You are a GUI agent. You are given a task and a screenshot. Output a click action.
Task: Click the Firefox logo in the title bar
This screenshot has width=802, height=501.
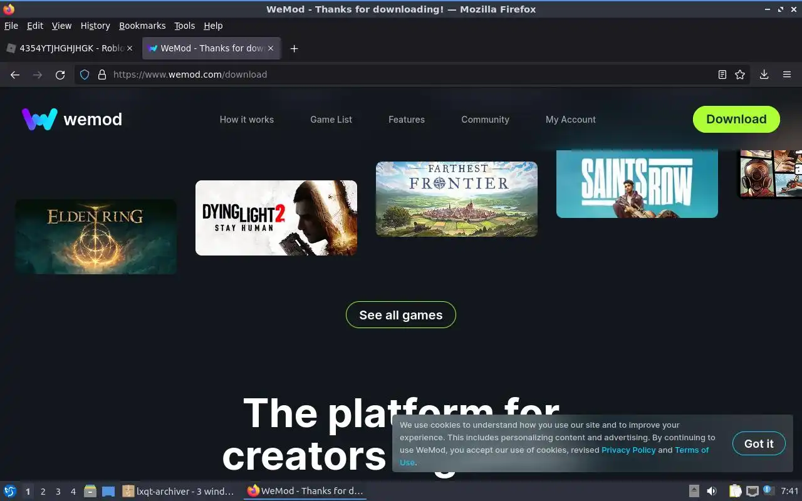(9, 9)
